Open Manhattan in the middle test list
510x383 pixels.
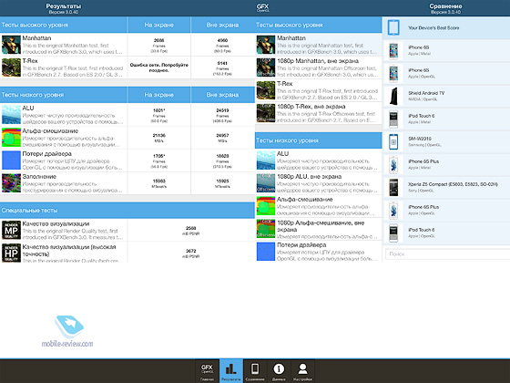(x=319, y=45)
